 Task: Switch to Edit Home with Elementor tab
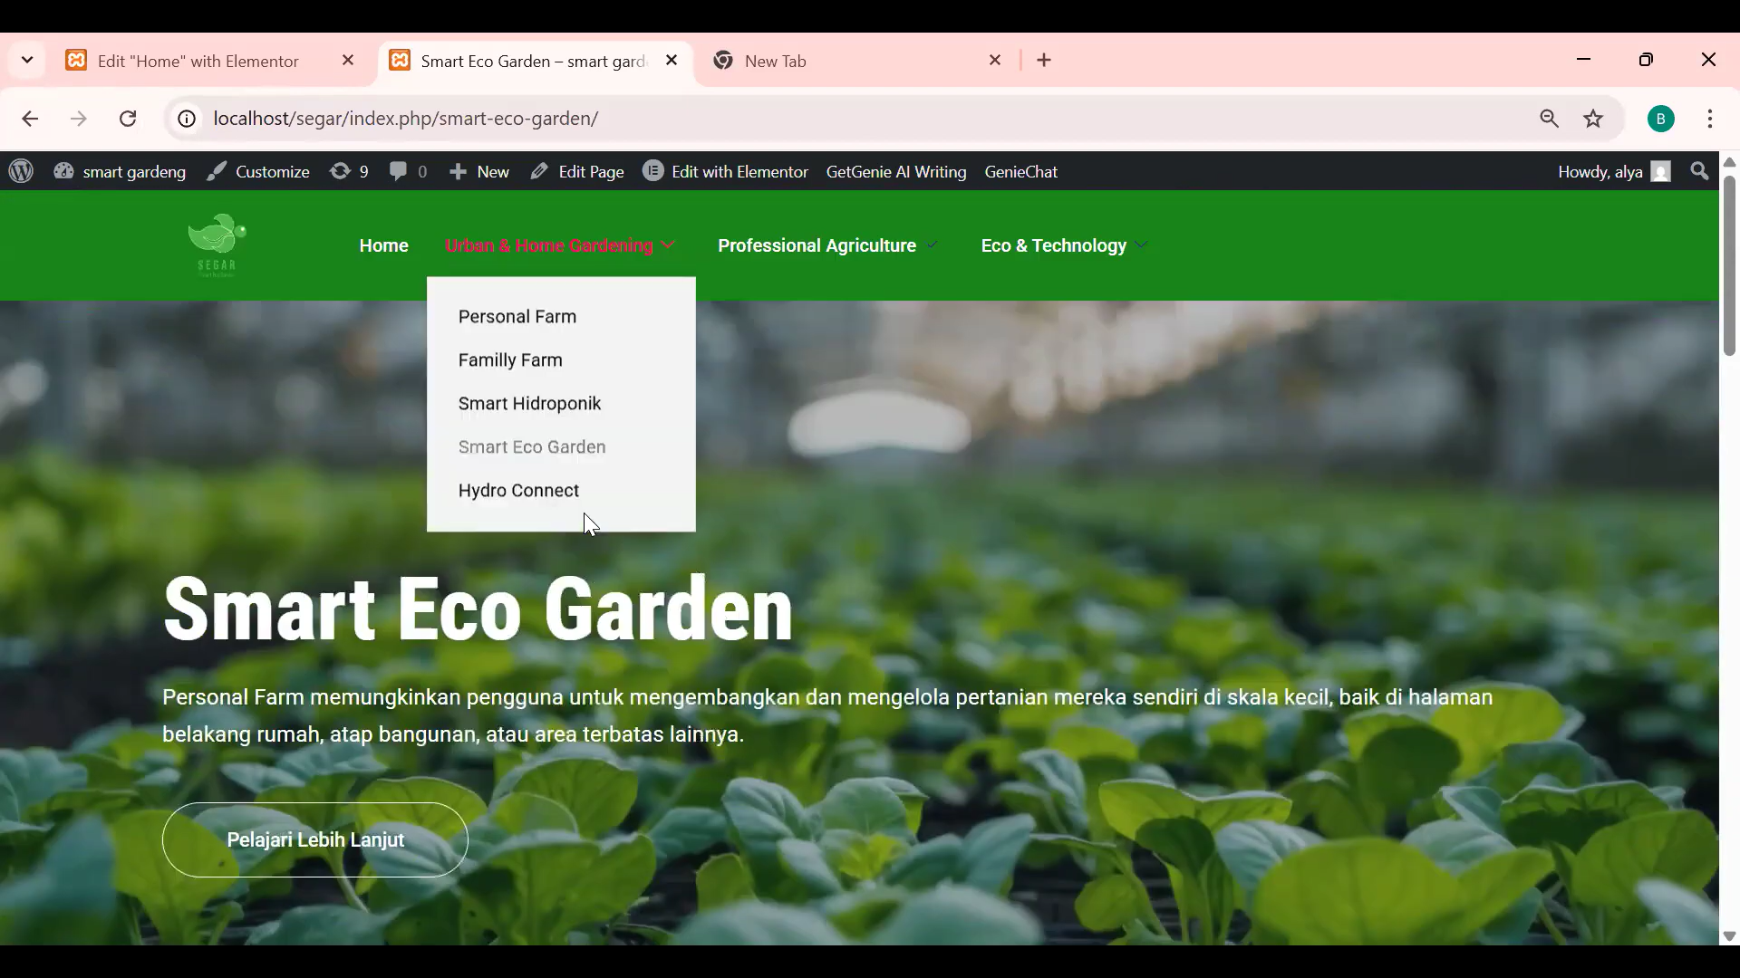pos(198,61)
